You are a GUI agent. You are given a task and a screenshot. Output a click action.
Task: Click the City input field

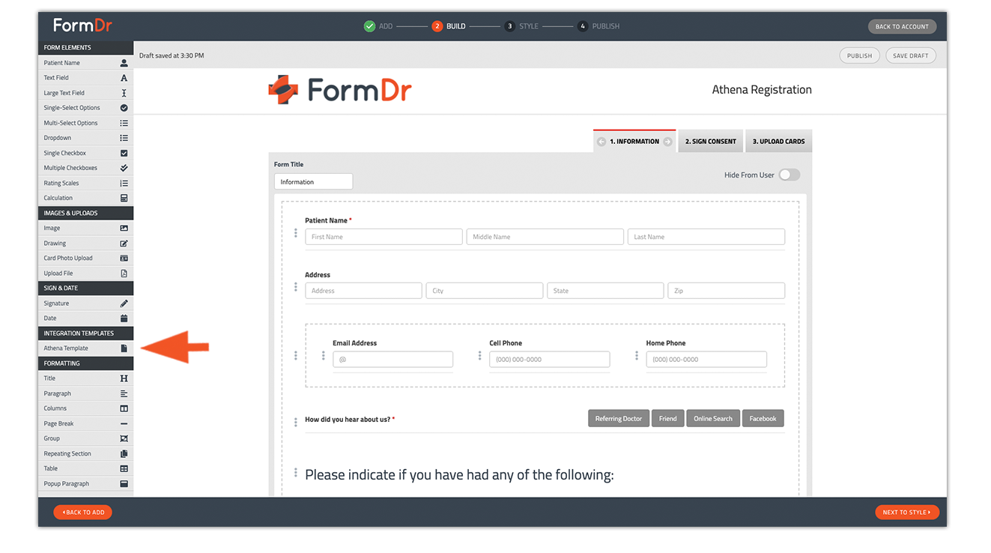tap(485, 291)
